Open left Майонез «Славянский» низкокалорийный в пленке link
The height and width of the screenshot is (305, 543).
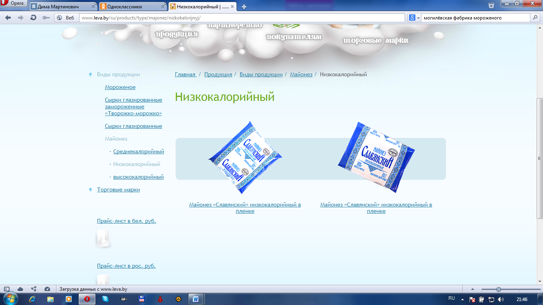pyautogui.click(x=245, y=208)
